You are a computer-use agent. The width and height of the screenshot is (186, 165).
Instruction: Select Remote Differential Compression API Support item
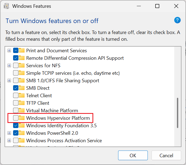coord(75,58)
